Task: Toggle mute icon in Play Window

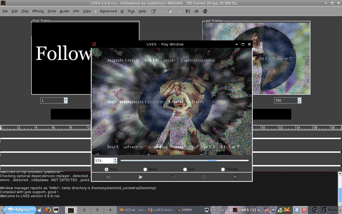Action: [236, 177]
